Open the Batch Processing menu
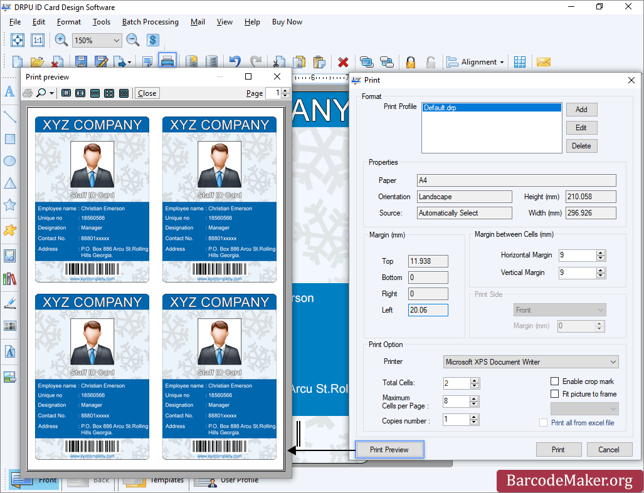 coord(150,22)
